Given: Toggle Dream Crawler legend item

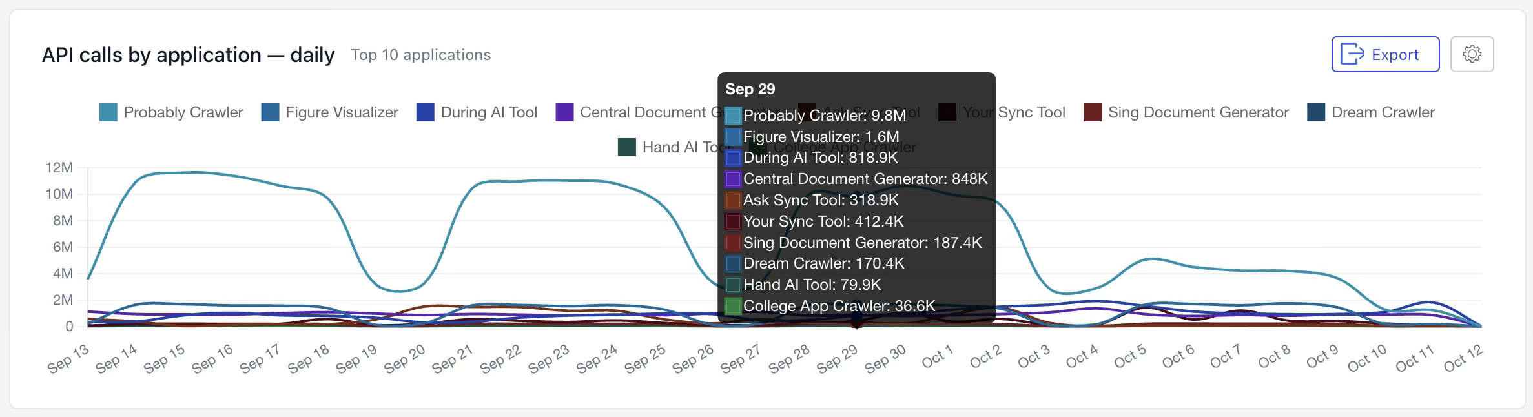Looking at the screenshot, I should tap(1370, 112).
